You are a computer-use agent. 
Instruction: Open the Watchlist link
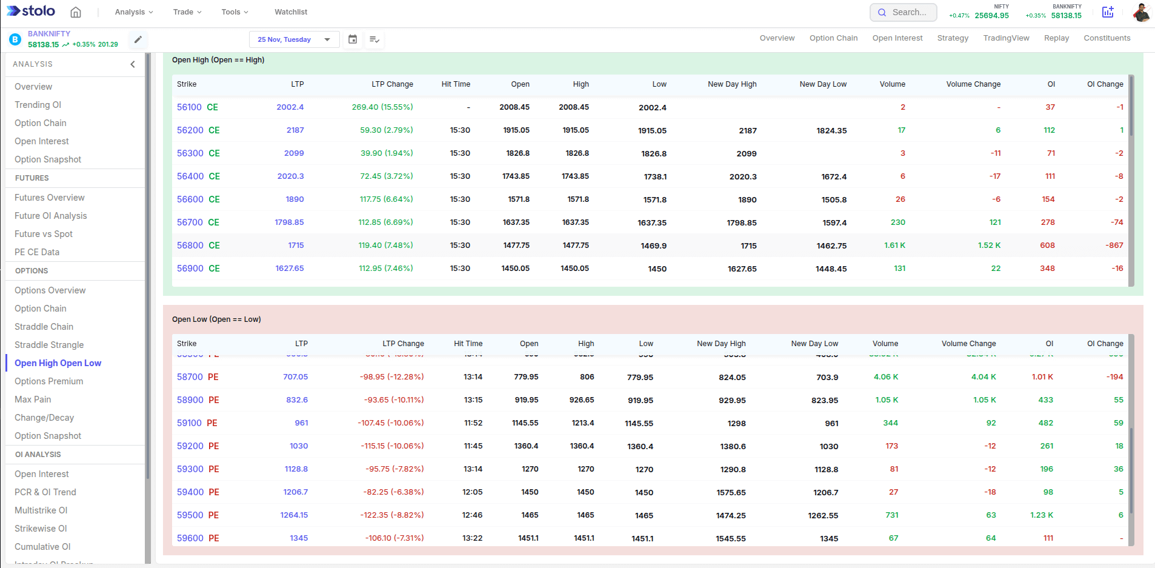(291, 12)
